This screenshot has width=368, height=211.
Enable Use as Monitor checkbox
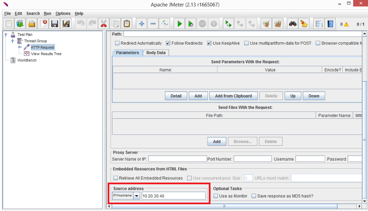coord(216,196)
